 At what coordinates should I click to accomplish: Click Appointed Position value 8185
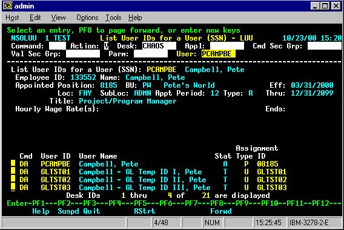click(x=108, y=85)
